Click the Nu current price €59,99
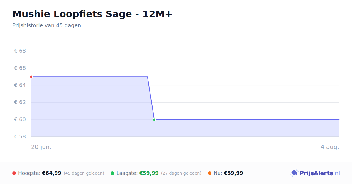This screenshot has height=184, width=352. pos(233,173)
